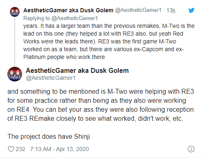Open the main tweet author display name

click(x=77, y=70)
